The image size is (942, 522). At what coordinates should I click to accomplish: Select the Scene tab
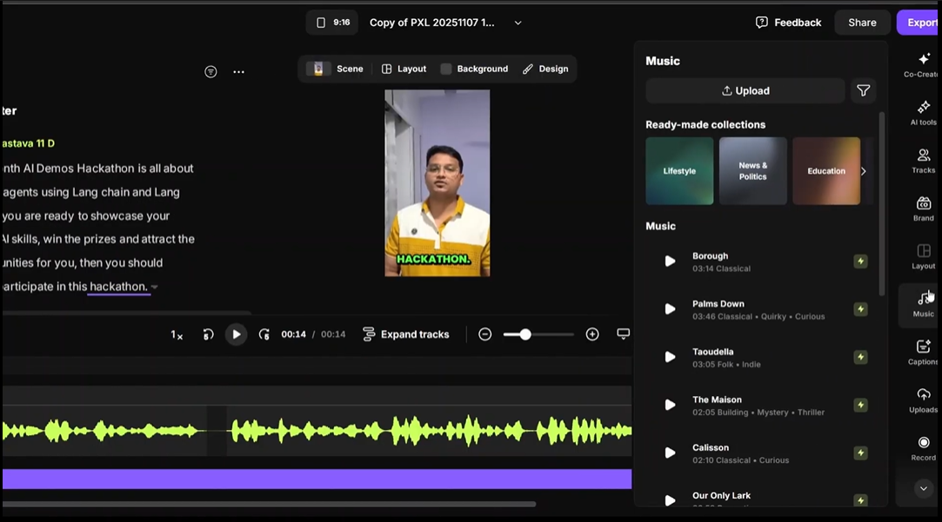pyautogui.click(x=335, y=69)
